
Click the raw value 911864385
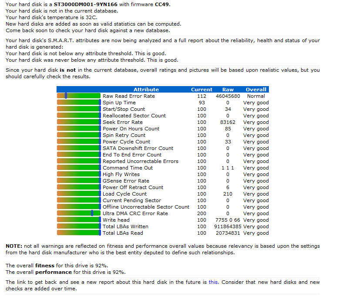pos(228,227)
